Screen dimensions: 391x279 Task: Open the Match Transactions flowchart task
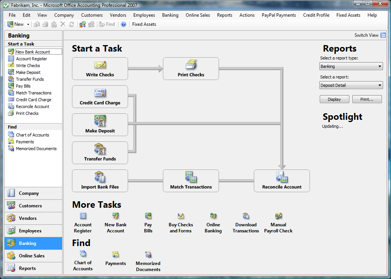[x=191, y=181]
